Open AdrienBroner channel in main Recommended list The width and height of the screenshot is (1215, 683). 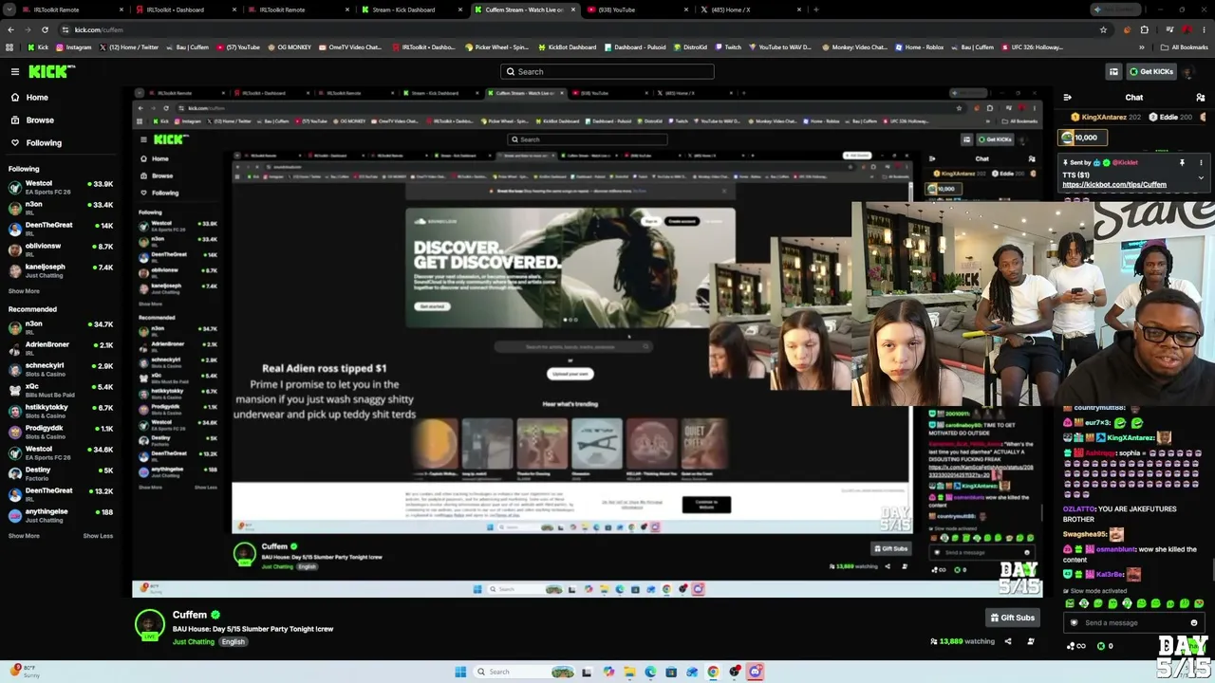coord(61,348)
